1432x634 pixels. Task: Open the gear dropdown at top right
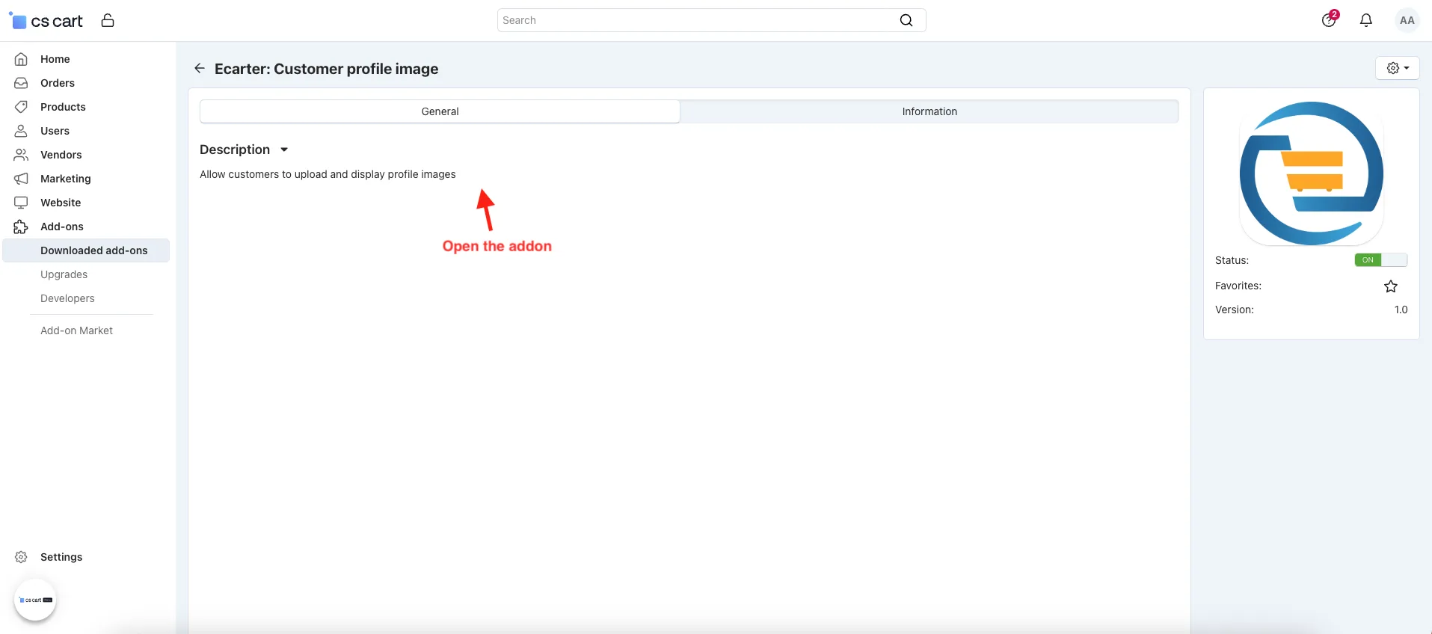(1397, 68)
